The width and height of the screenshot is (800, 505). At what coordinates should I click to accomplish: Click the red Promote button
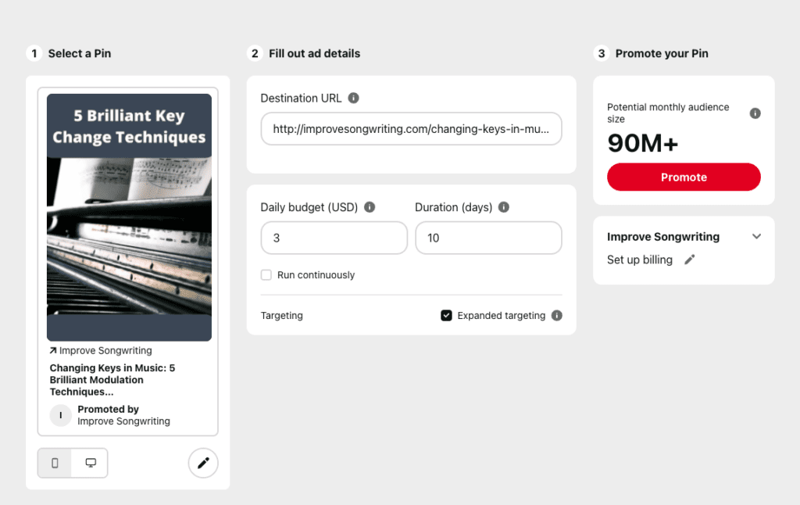684,177
